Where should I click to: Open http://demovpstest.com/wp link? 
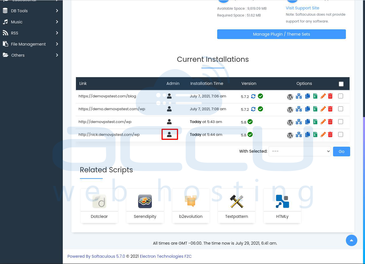105,122
